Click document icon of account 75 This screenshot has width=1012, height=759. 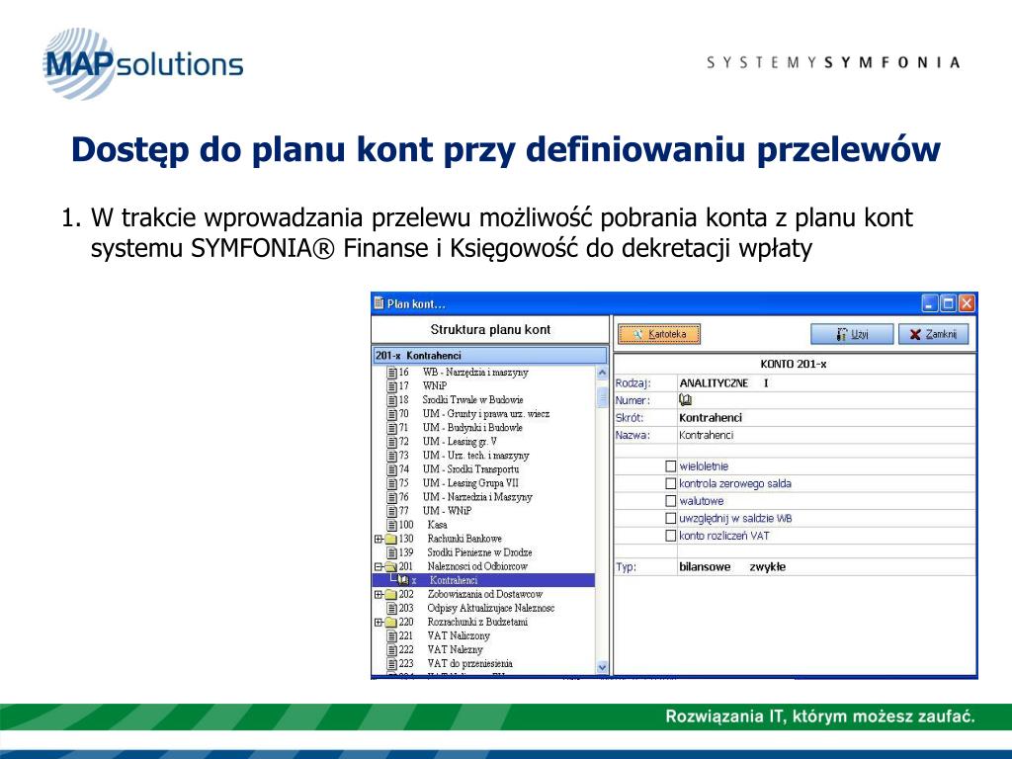pos(391,483)
